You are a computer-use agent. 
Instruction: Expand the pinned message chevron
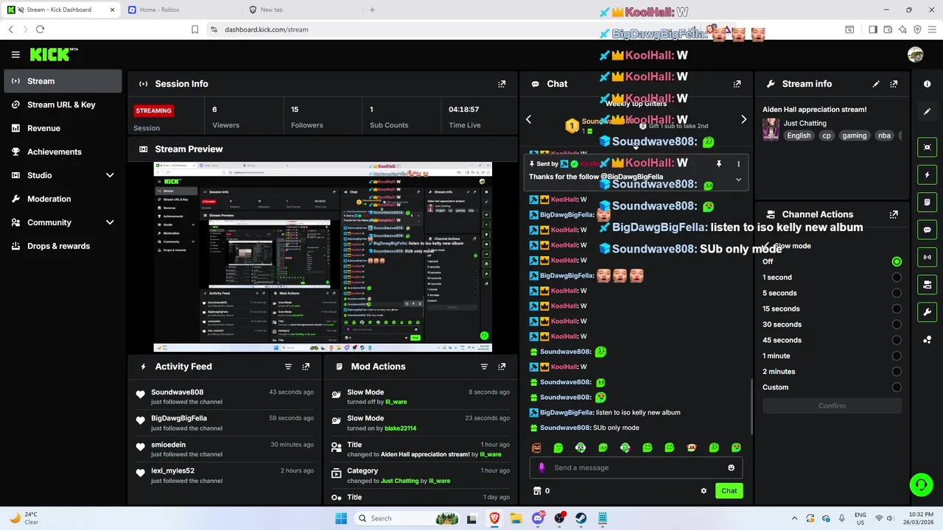[738, 180]
